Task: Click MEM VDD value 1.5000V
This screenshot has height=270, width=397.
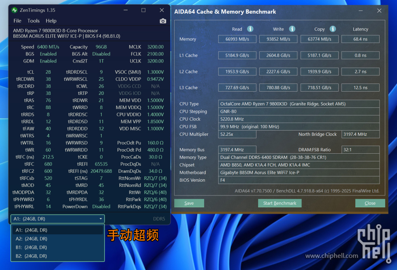Action: click(155, 100)
